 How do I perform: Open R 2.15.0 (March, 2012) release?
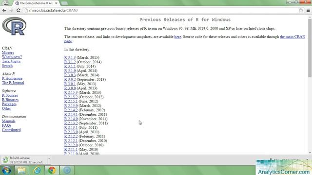tap(71, 105)
